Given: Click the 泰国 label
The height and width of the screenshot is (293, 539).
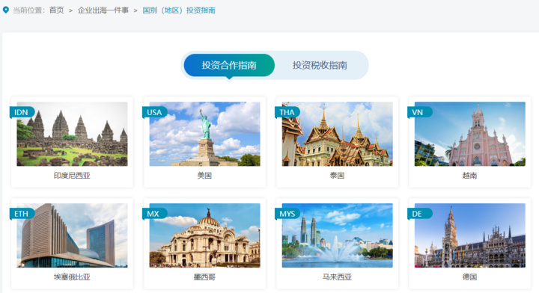Looking at the screenshot, I should 337,176.
